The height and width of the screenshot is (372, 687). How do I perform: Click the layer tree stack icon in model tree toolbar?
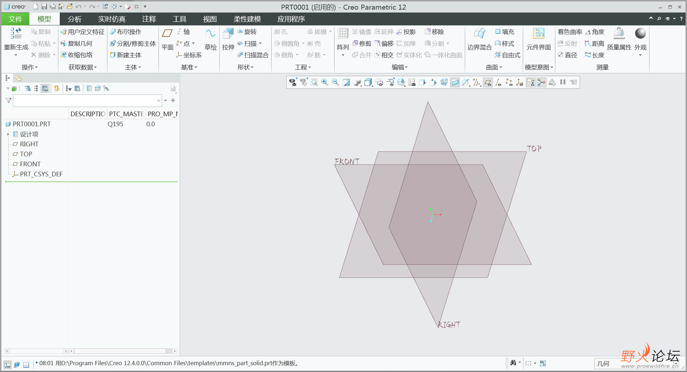click(x=98, y=88)
